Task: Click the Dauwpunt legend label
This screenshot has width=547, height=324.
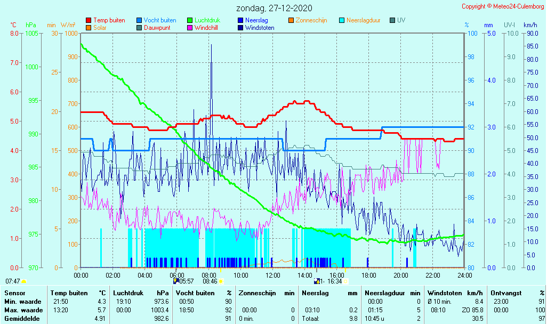Action: point(157,27)
